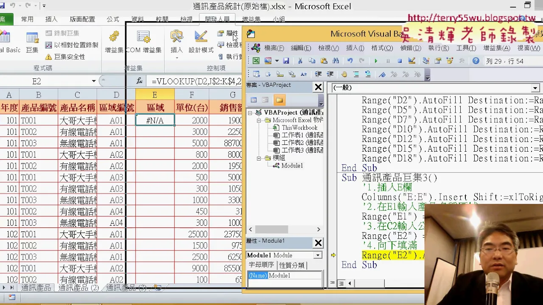Open the Excel 公式 ribbon tab
This screenshot has width=543, height=305.
[x=113, y=19]
